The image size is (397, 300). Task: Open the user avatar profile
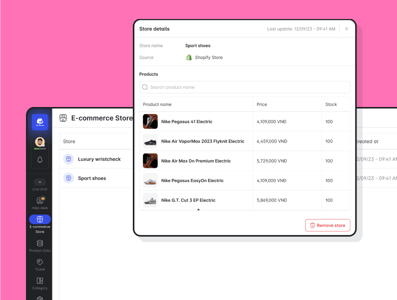(40, 142)
